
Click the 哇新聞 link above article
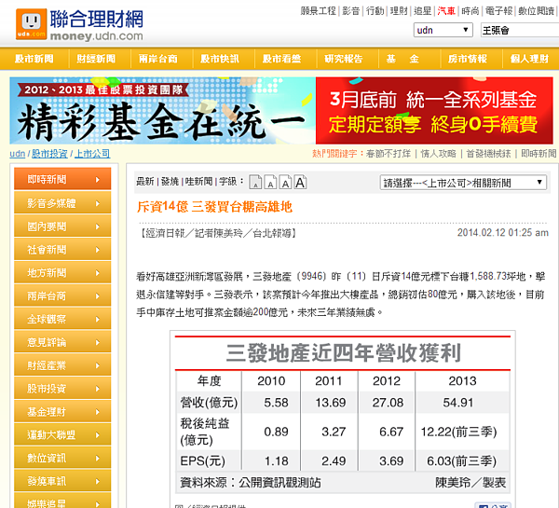(x=198, y=182)
